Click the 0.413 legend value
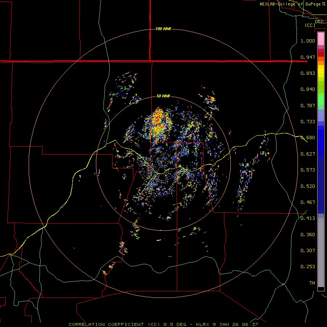327x327 pixels. coord(308,218)
